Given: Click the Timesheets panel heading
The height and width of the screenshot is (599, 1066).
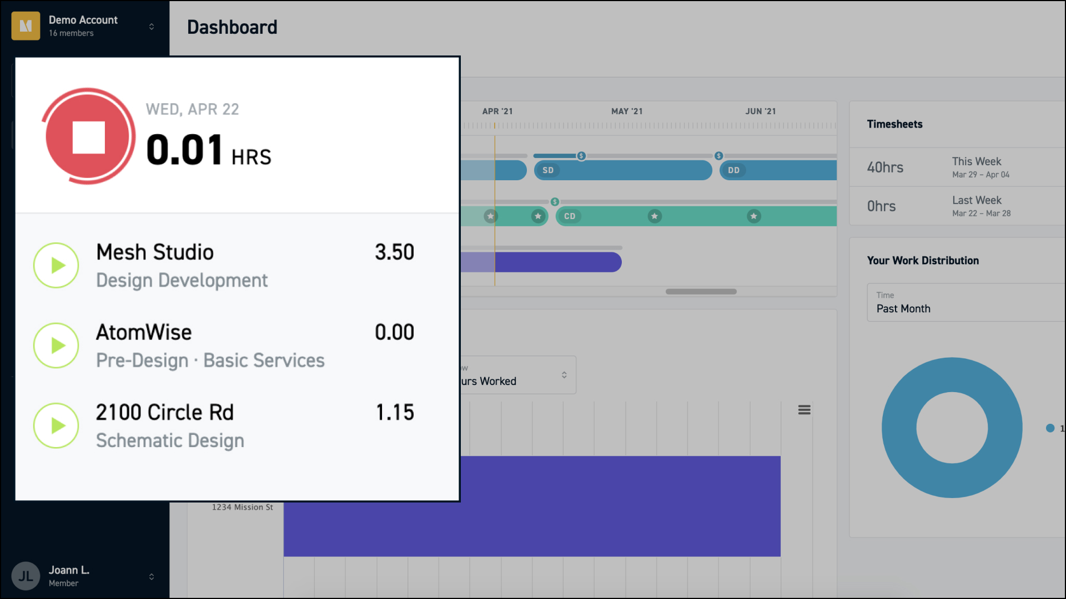Looking at the screenshot, I should tap(894, 124).
